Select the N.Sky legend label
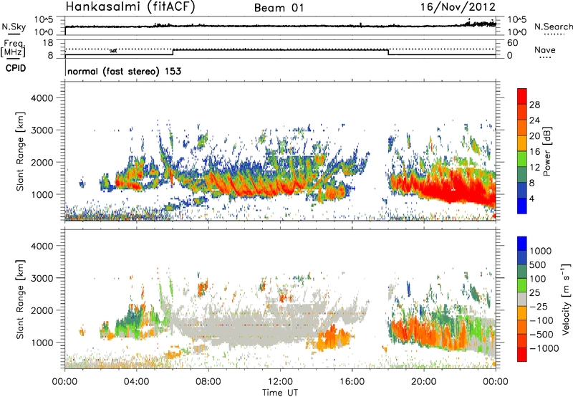 pyautogui.click(x=14, y=27)
